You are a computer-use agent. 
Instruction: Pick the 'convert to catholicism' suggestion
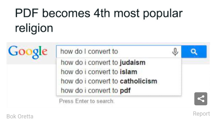tap(109, 81)
